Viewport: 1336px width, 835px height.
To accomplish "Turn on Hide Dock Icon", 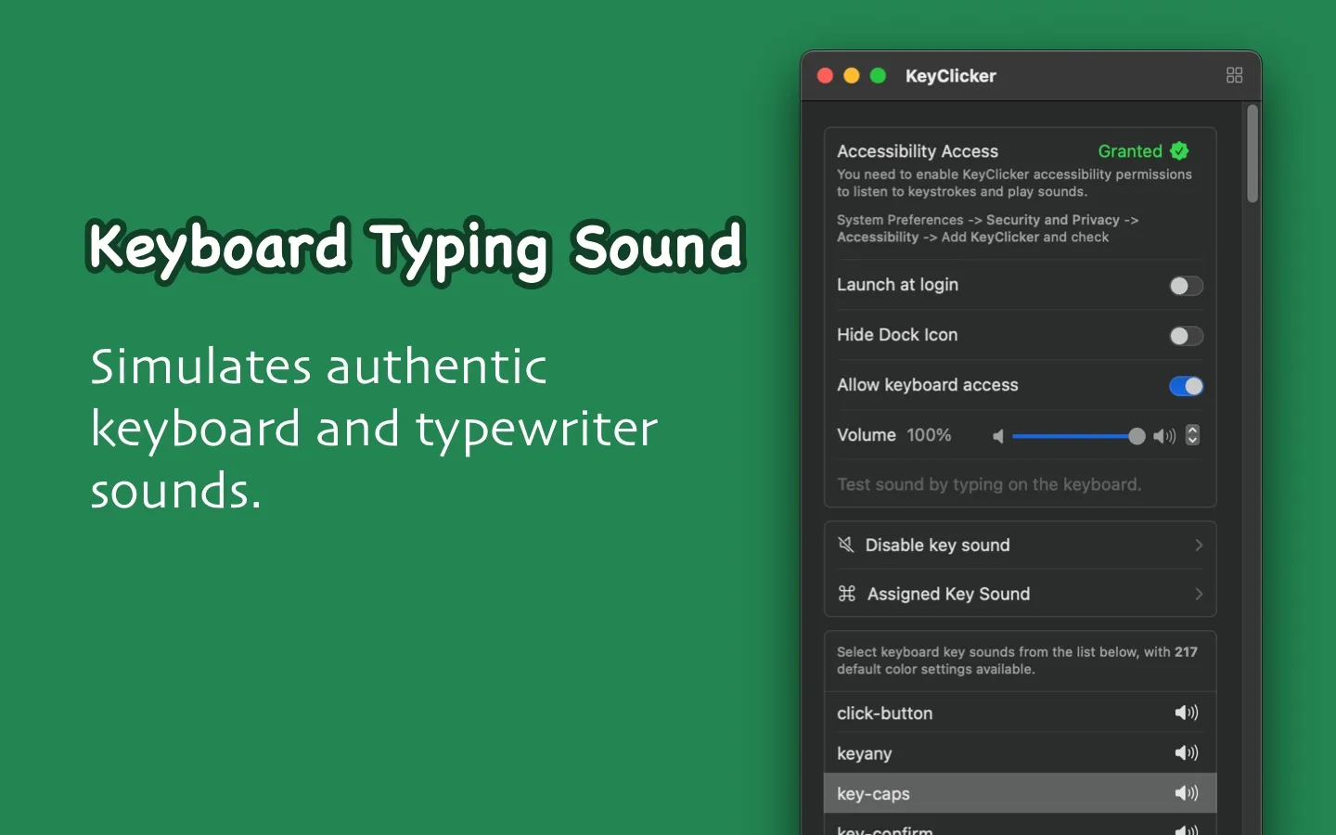I will (x=1186, y=336).
